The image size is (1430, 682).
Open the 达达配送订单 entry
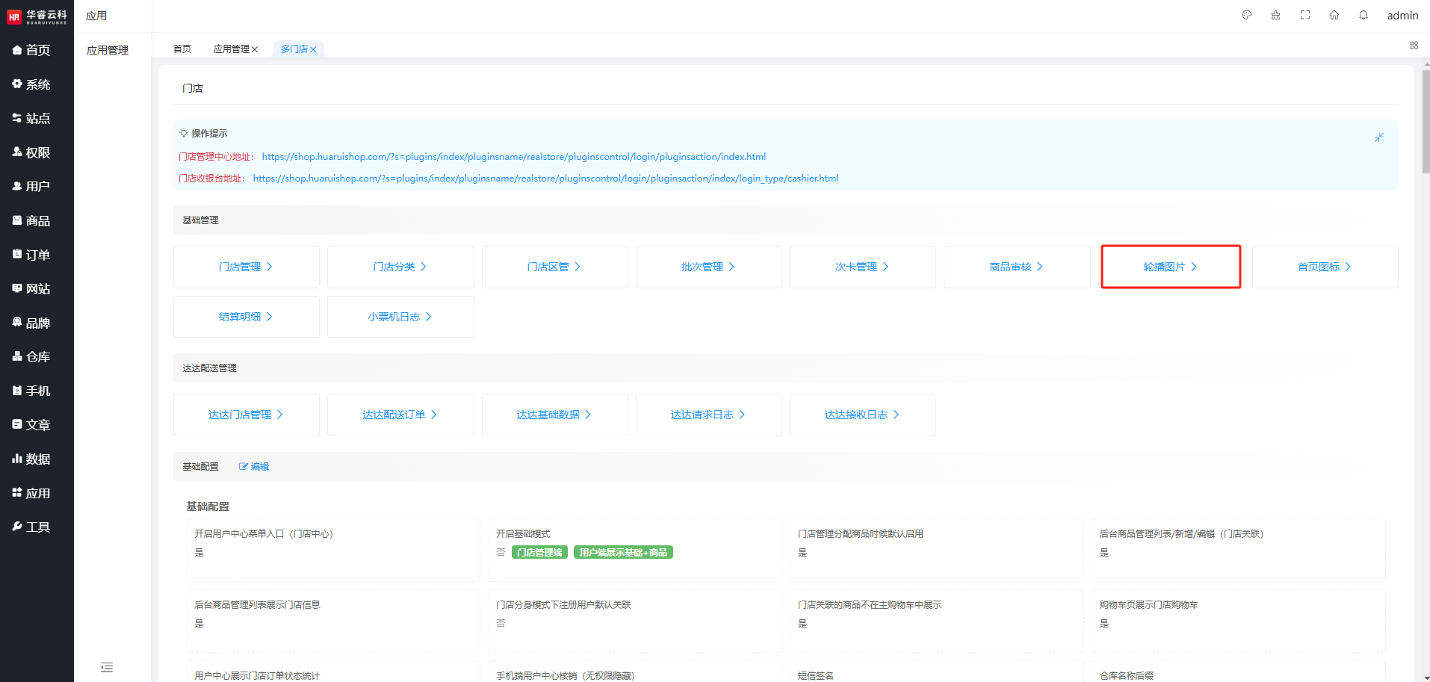coord(400,415)
